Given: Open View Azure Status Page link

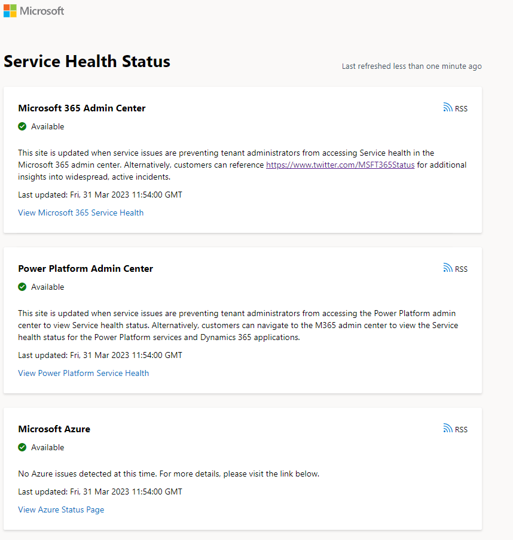Looking at the screenshot, I should pos(61,509).
